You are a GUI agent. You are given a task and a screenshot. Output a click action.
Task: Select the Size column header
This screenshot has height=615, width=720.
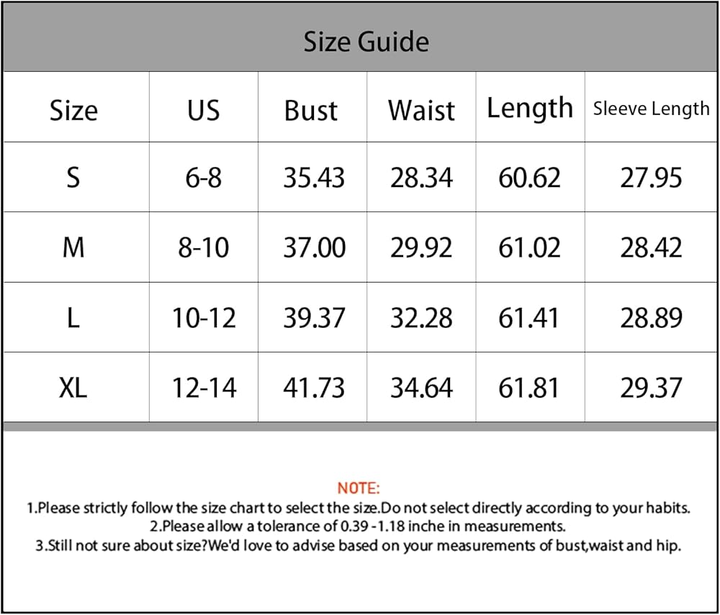tap(73, 111)
